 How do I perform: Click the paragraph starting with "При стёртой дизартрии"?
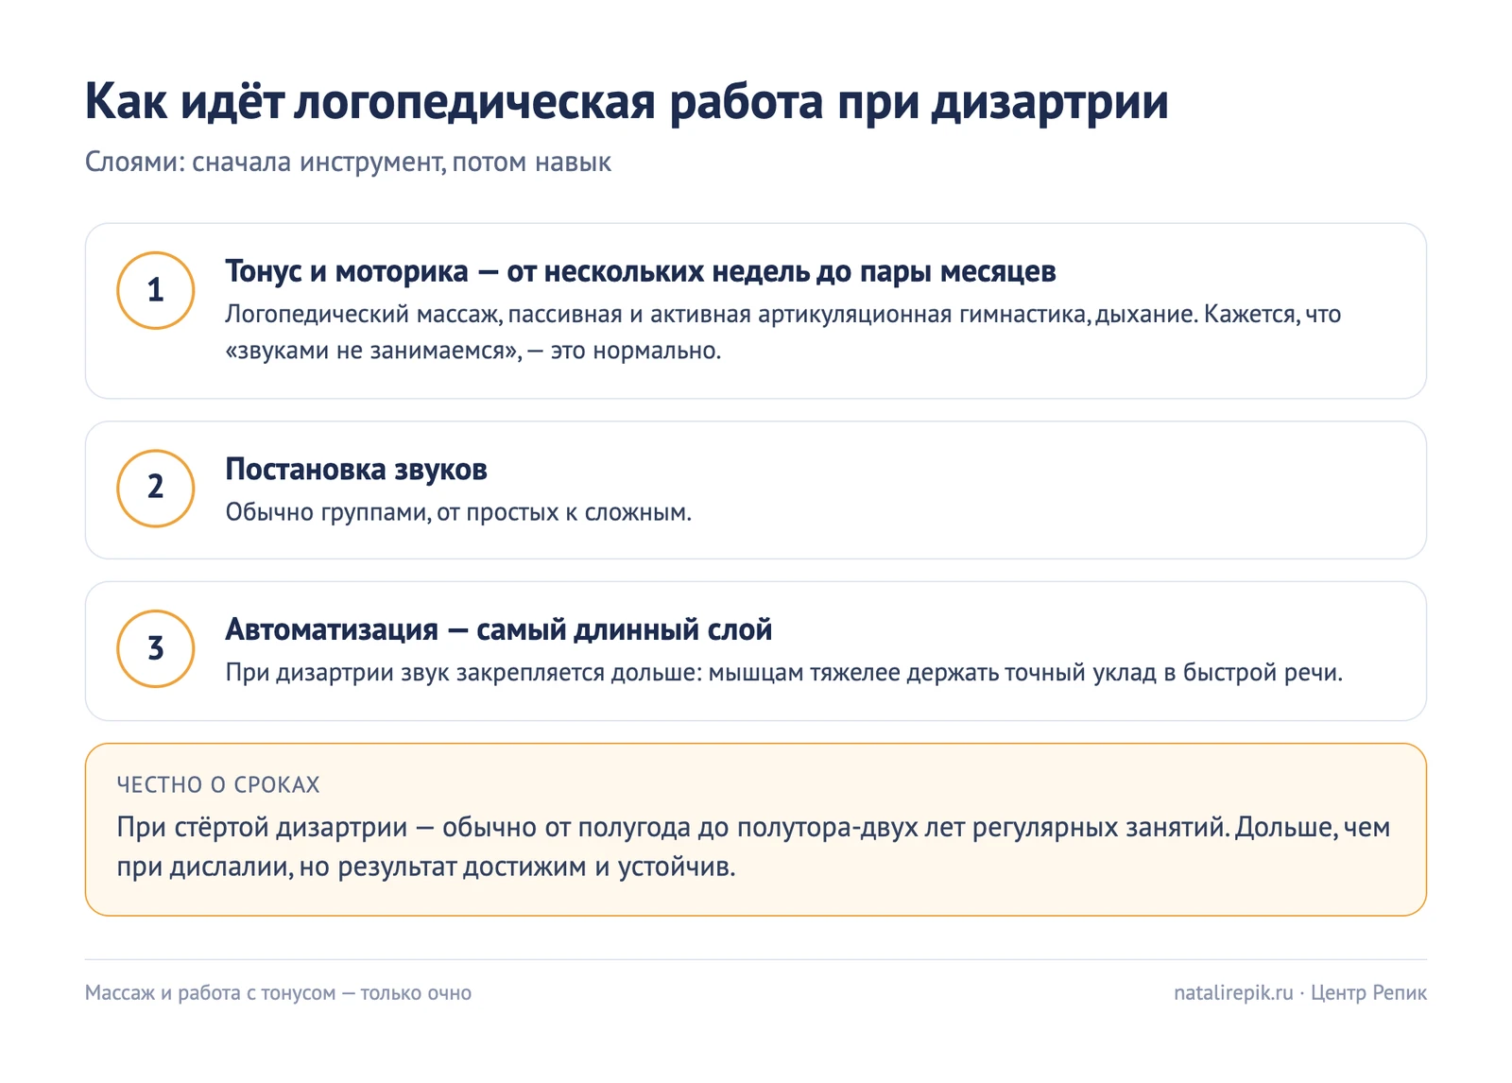[x=753, y=847]
